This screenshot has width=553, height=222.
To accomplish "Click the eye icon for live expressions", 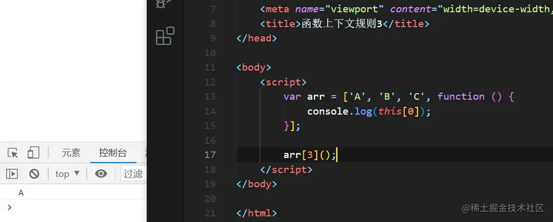I will (x=101, y=173).
